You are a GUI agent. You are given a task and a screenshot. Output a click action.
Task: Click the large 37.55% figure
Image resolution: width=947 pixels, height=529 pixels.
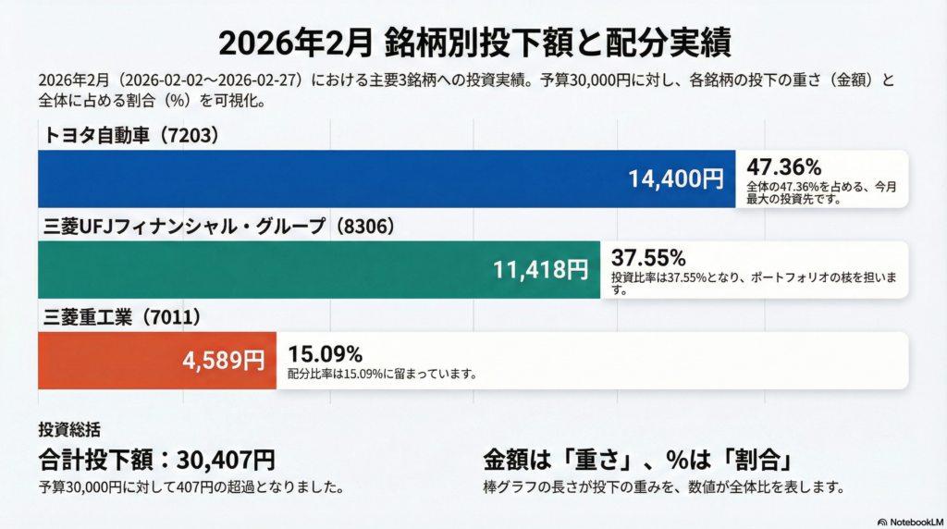point(648,256)
